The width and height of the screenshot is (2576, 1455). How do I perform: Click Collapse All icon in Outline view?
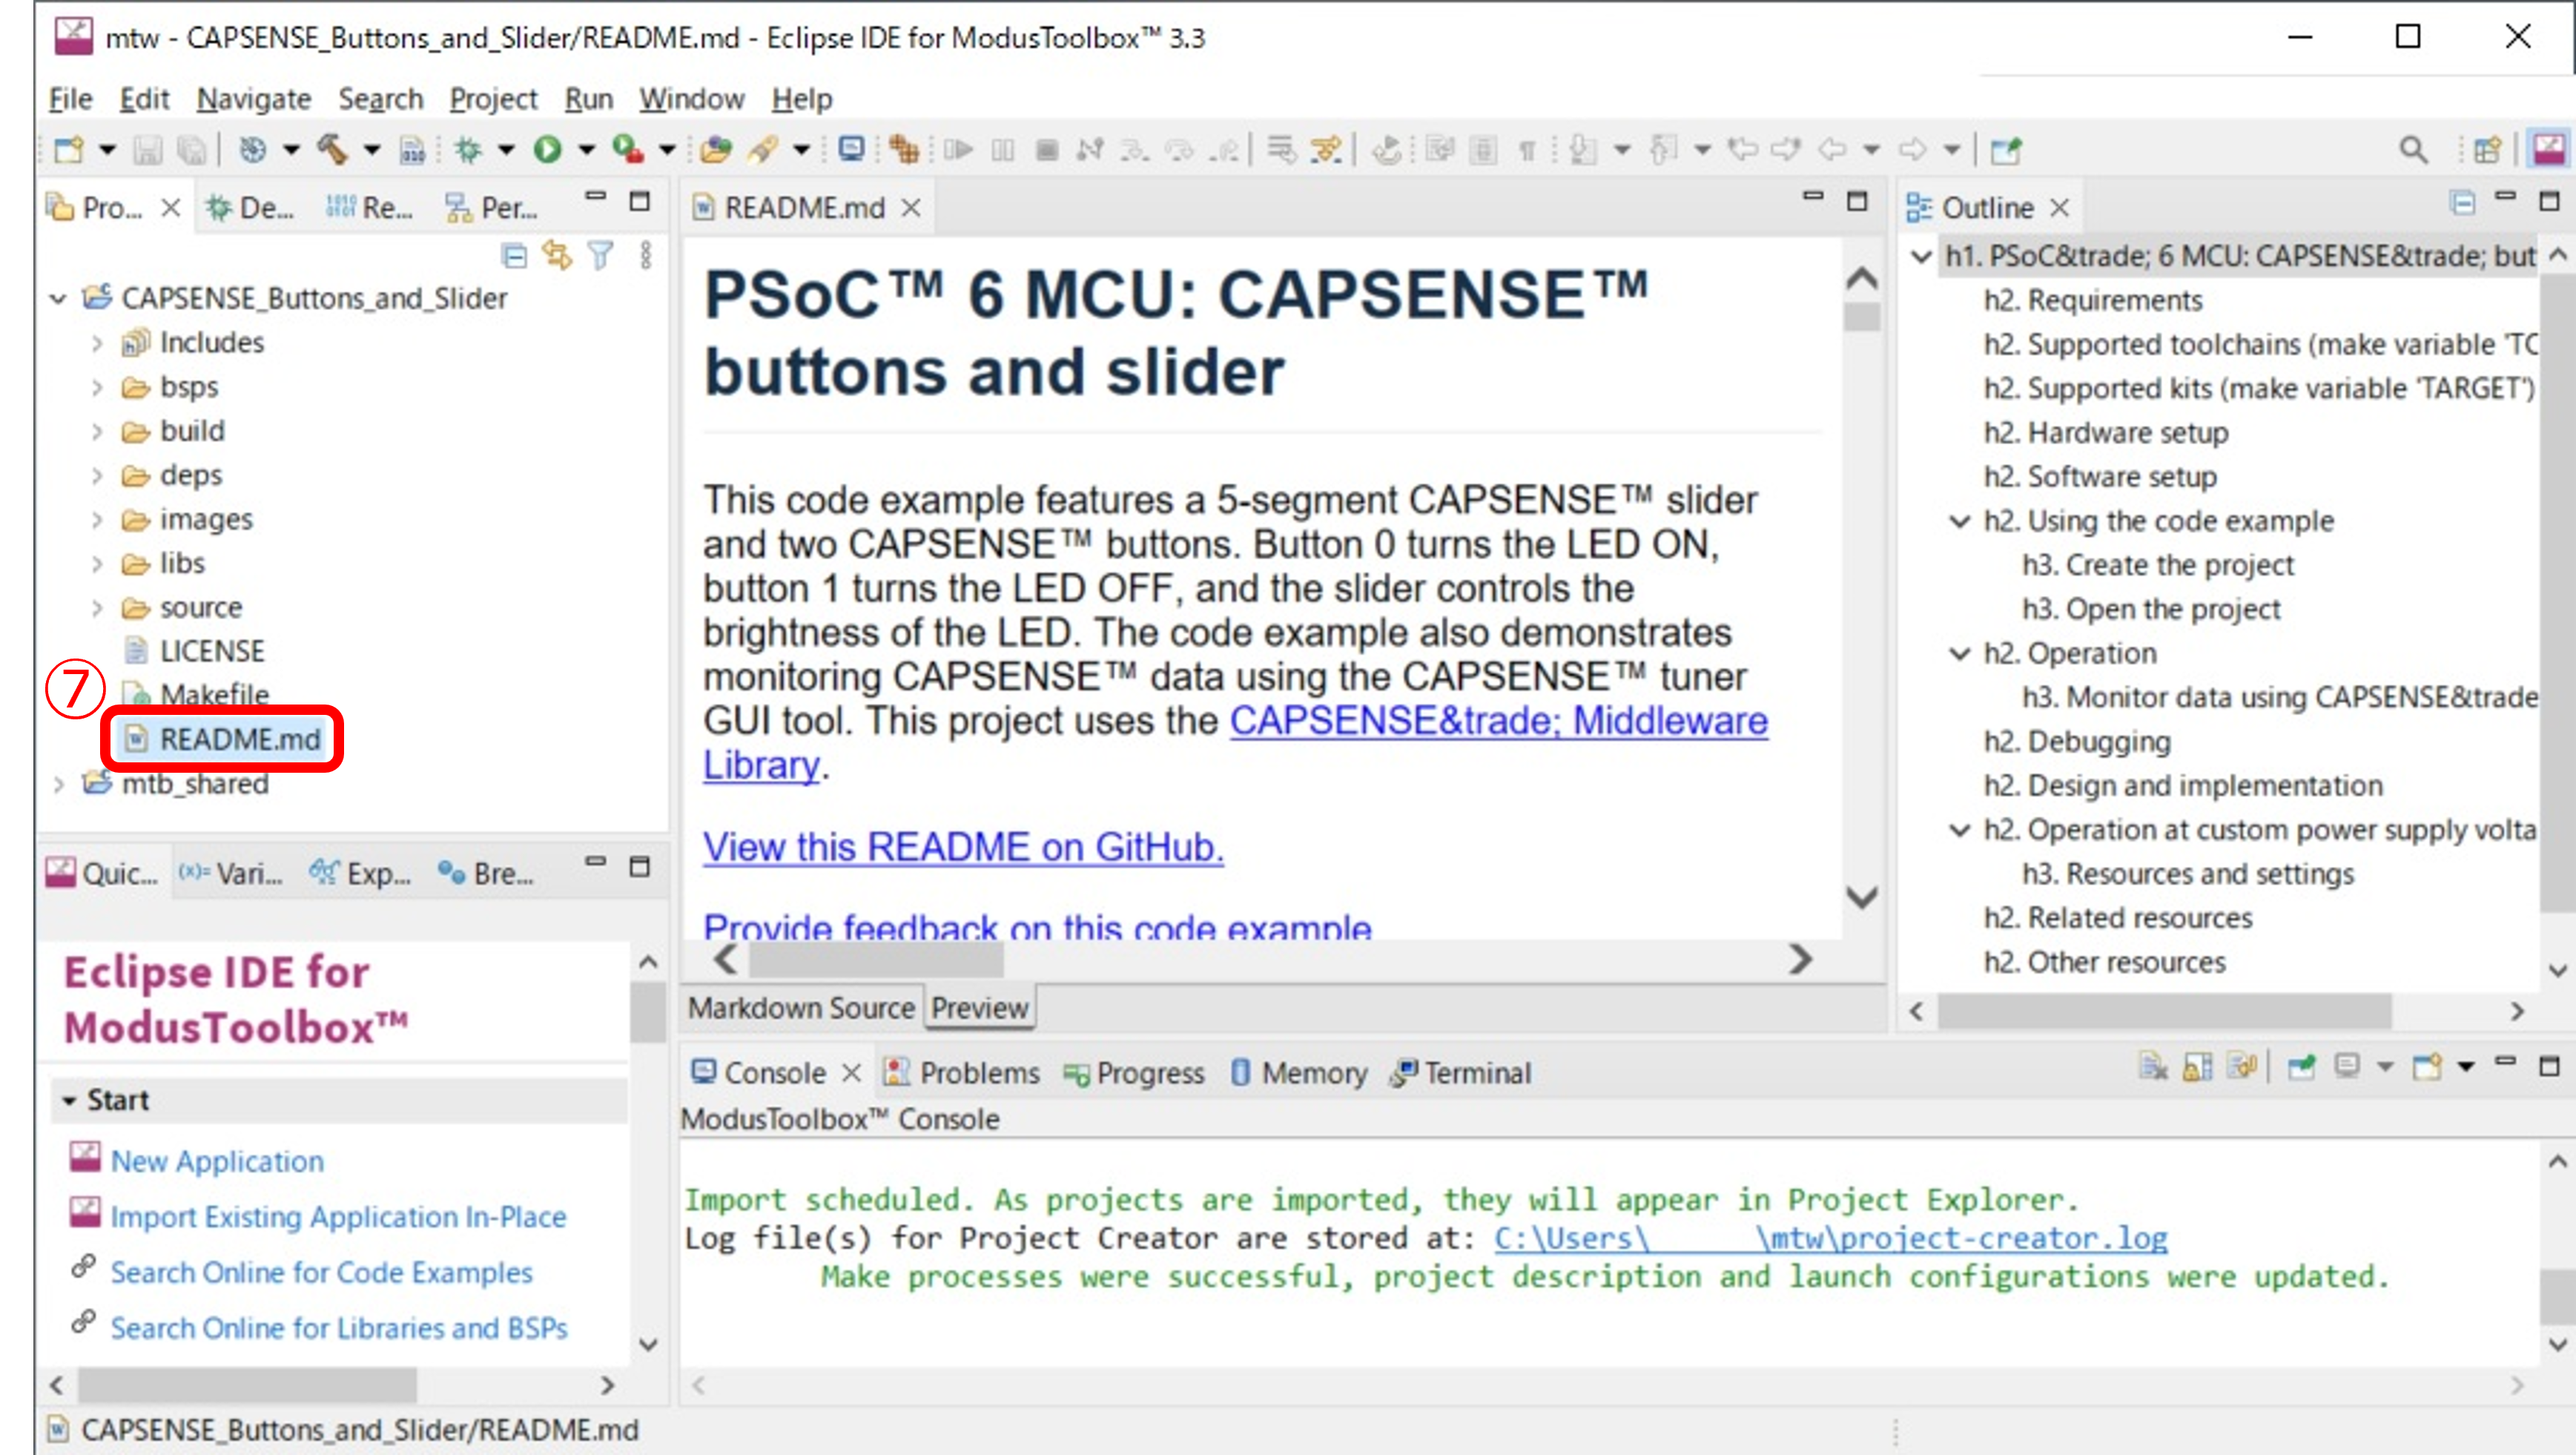(2463, 203)
